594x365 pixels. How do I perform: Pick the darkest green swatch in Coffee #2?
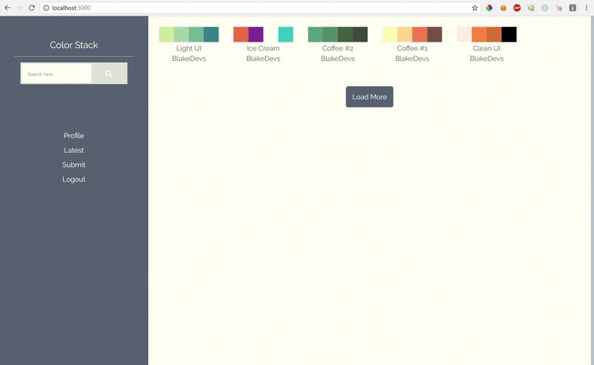(x=360, y=34)
